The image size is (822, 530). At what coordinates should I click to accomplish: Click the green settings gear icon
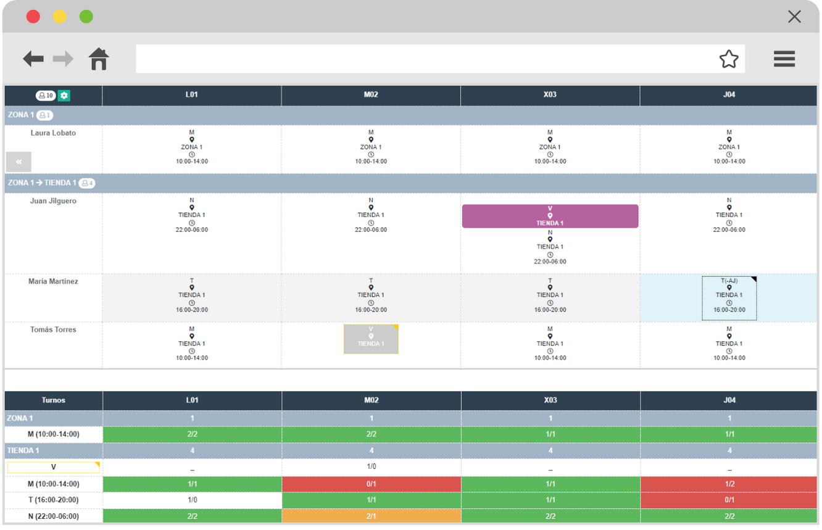pos(64,96)
